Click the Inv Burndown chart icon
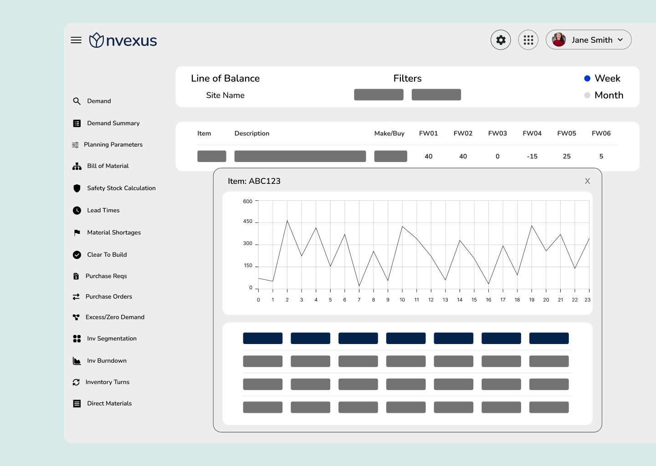This screenshot has height=466, width=656. [77, 361]
